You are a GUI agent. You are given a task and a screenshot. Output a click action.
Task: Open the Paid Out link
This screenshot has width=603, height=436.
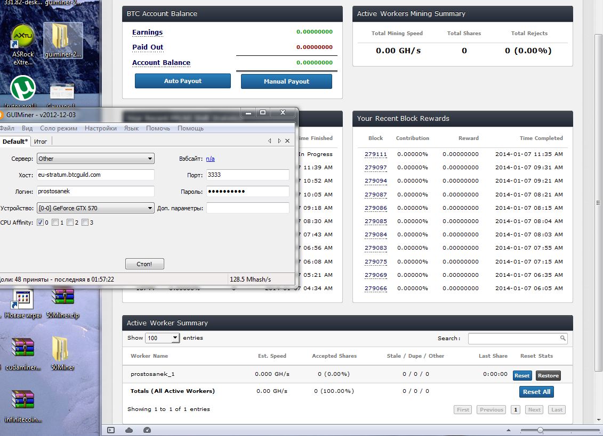click(148, 47)
